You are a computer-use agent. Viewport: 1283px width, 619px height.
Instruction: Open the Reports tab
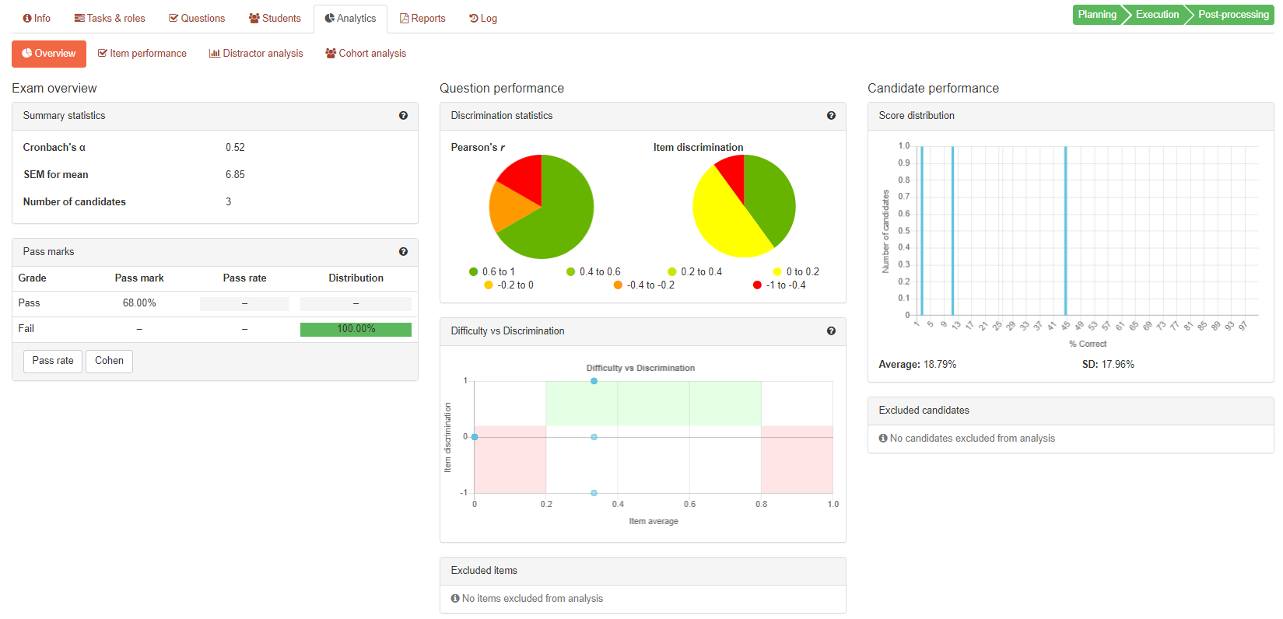422,19
